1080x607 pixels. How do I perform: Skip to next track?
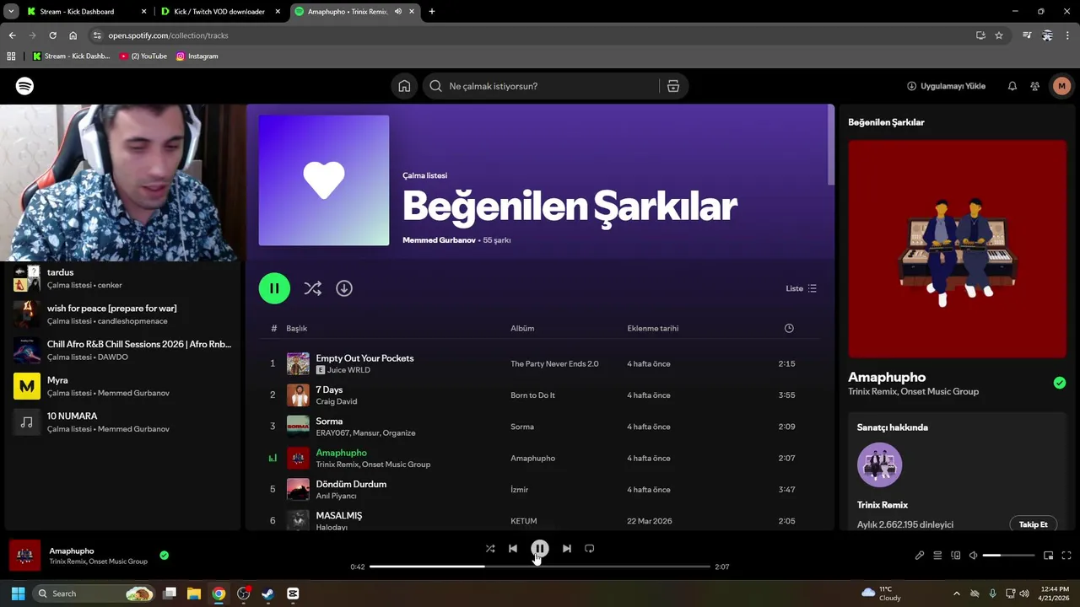pyautogui.click(x=567, y=548)
